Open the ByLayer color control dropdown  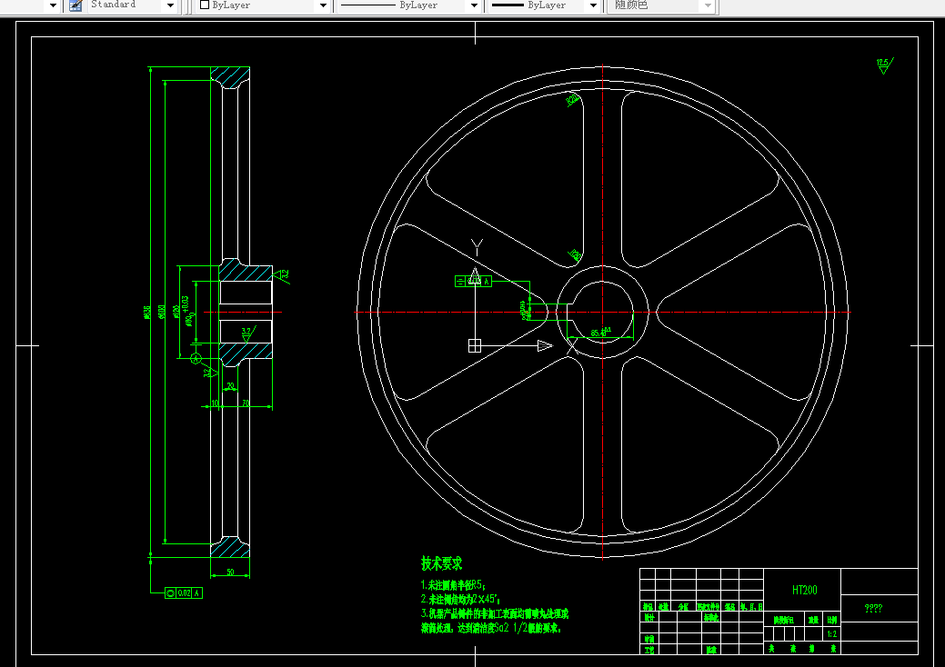[x=323, y=5]
